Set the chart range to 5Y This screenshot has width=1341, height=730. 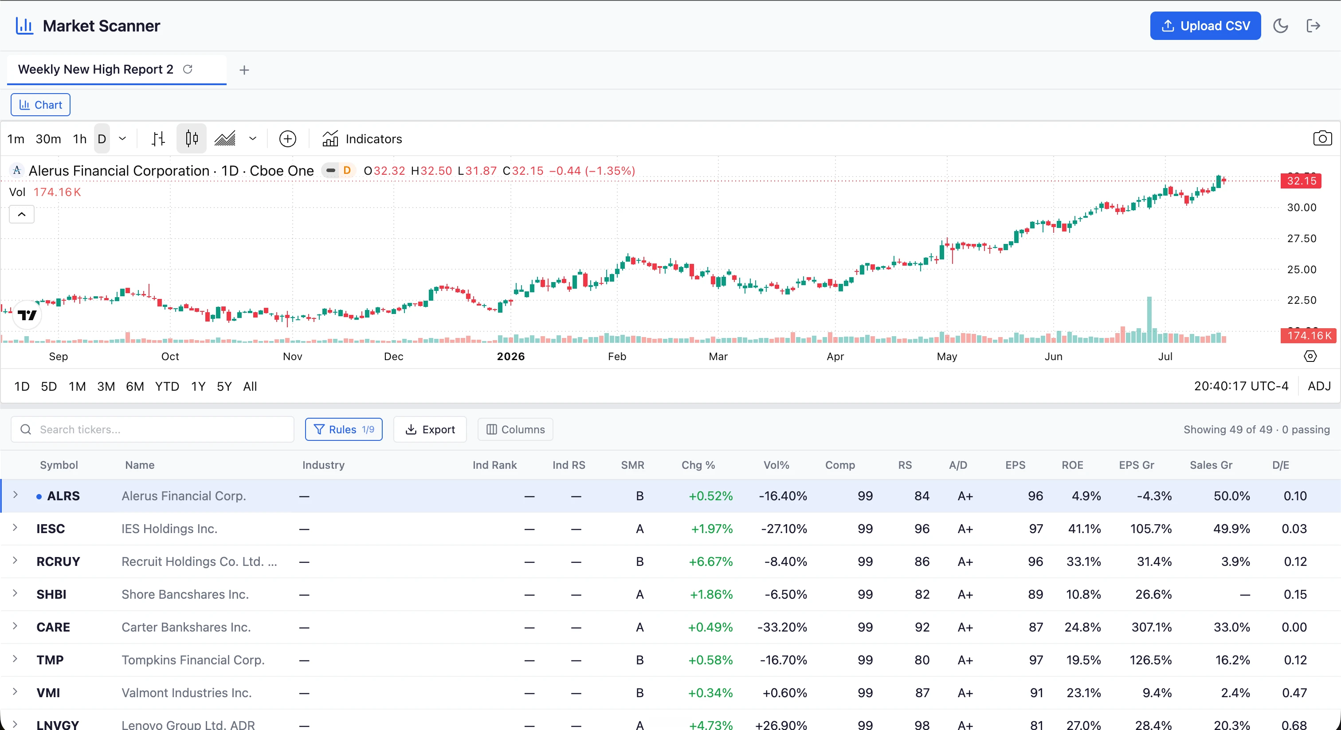pyautogui.click(x=224, y=386)
